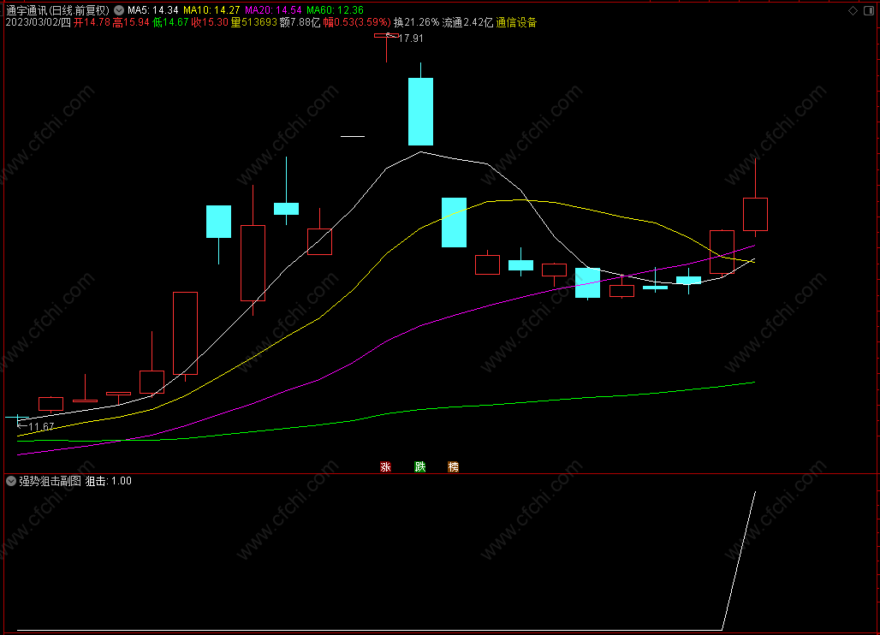Open the dropdown arrow beside 通宇通讯 title
Viewport: 880px width, 635px height.
coord(119,10)
